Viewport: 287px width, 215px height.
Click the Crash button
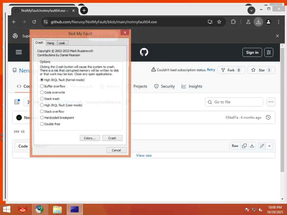coord(112,138)
